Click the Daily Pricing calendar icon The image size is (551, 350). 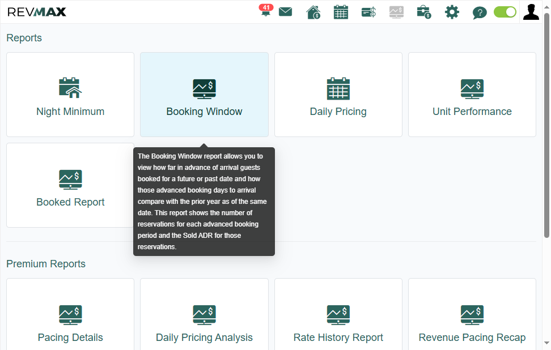coord(338,88)
